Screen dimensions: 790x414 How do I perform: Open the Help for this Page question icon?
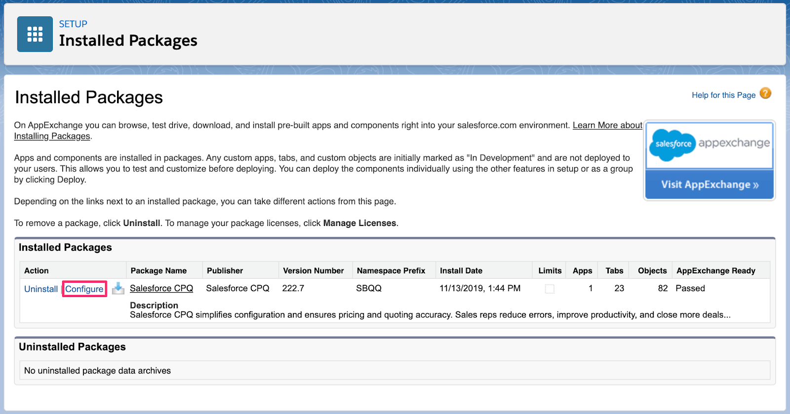(x=765, y=93)
